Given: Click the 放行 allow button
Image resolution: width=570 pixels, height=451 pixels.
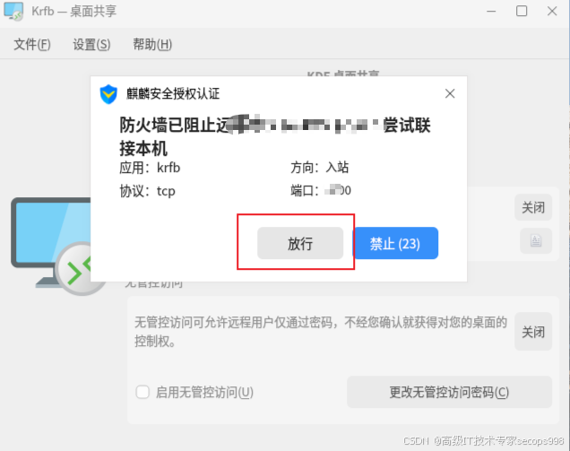Looking at the screenshot, I should click(x=300, y=243).
